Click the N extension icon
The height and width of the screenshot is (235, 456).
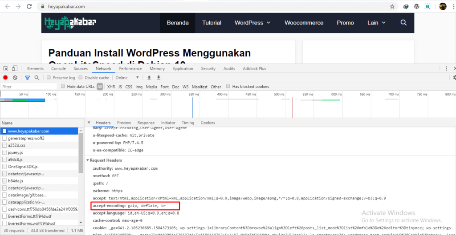coord(427,6)
